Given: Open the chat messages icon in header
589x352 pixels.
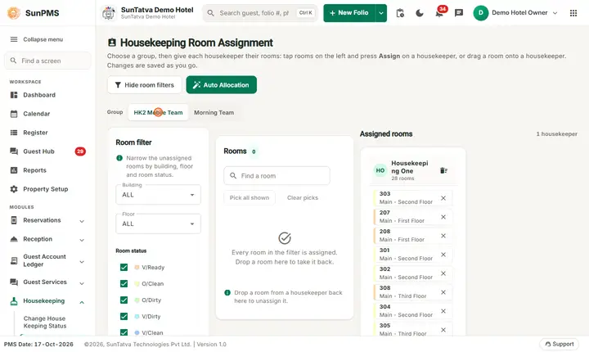Looking at the screenshot, I should point(459,13).
